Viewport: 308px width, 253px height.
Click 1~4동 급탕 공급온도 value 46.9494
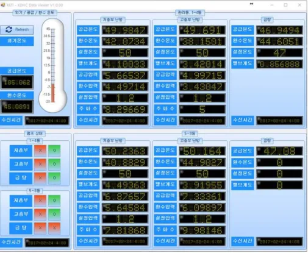pos(279,30)
